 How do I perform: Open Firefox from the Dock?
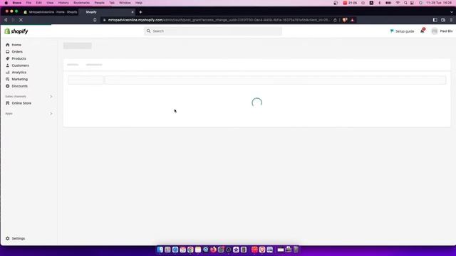pyautogui.click(x=213, y=250)
